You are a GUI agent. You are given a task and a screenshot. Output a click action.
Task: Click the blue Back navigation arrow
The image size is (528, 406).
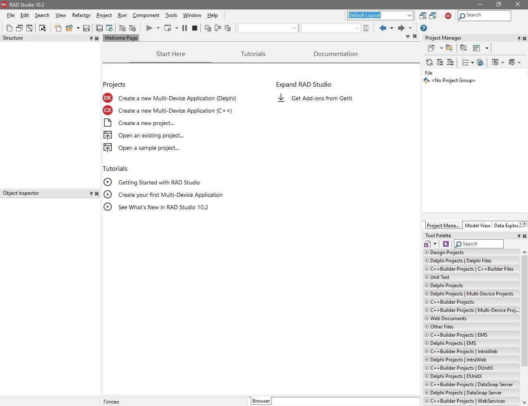click(x=383, y=28)
